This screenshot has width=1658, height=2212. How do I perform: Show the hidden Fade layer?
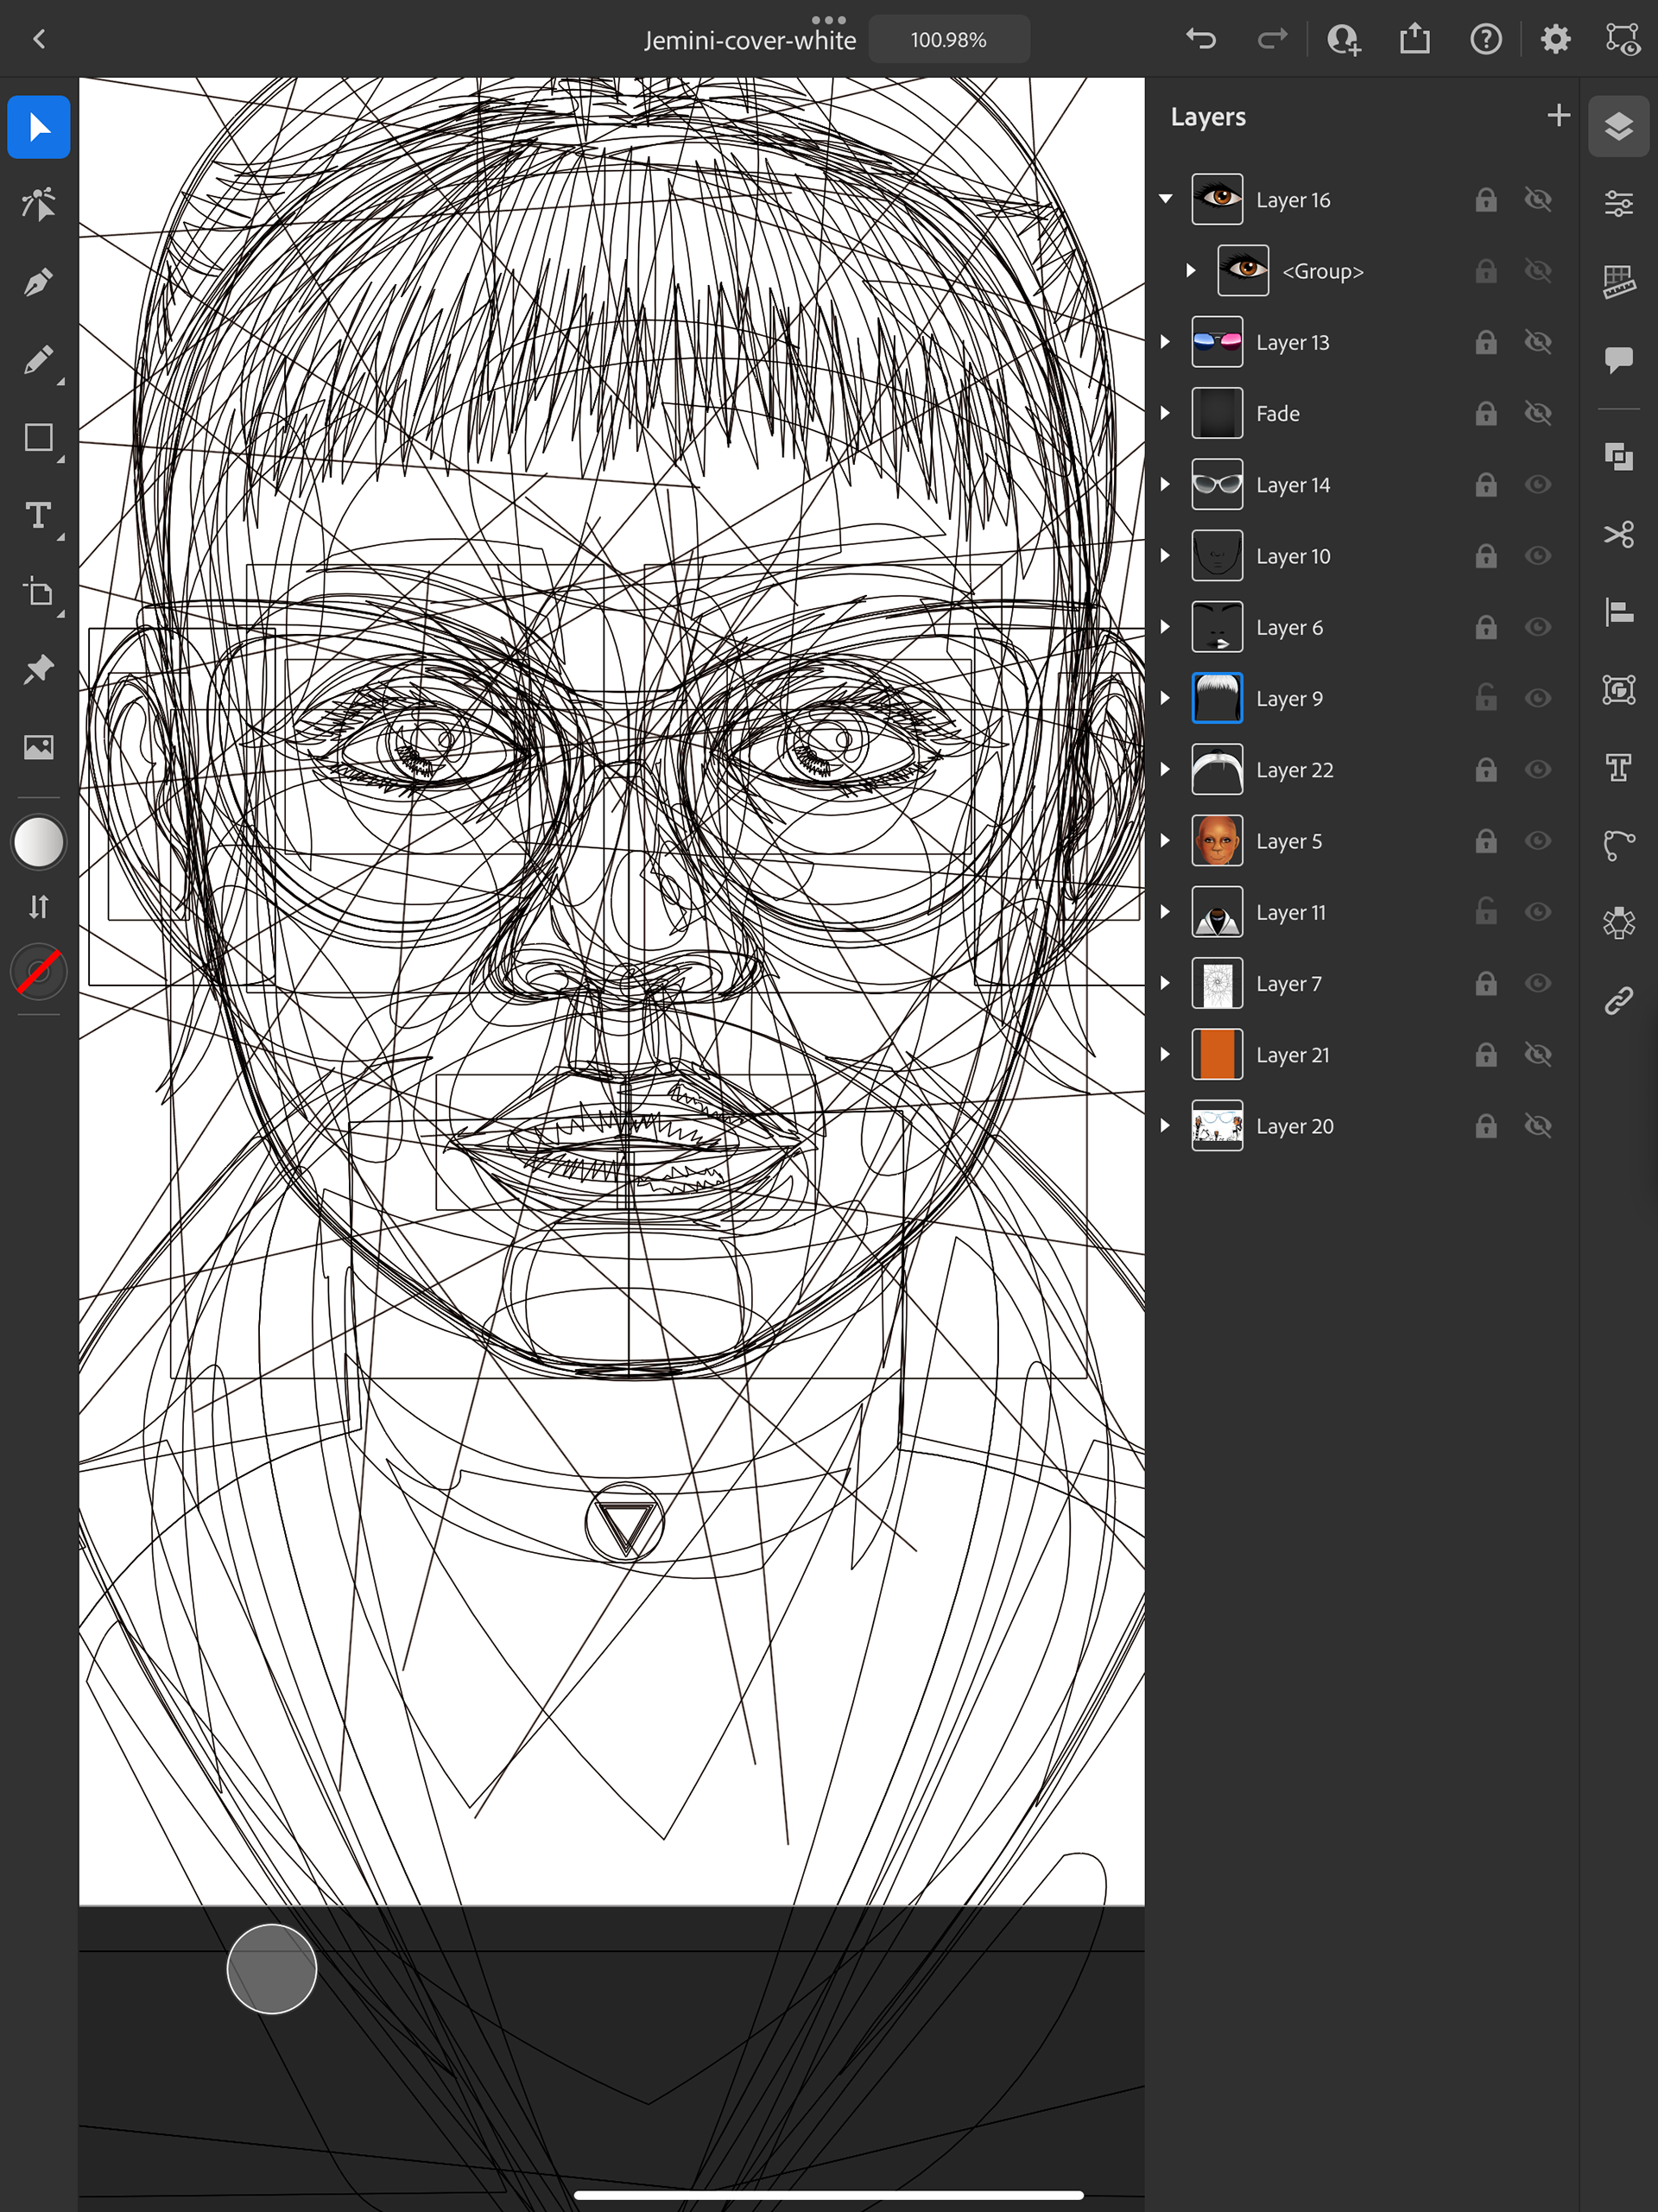tap(1537, 413)
